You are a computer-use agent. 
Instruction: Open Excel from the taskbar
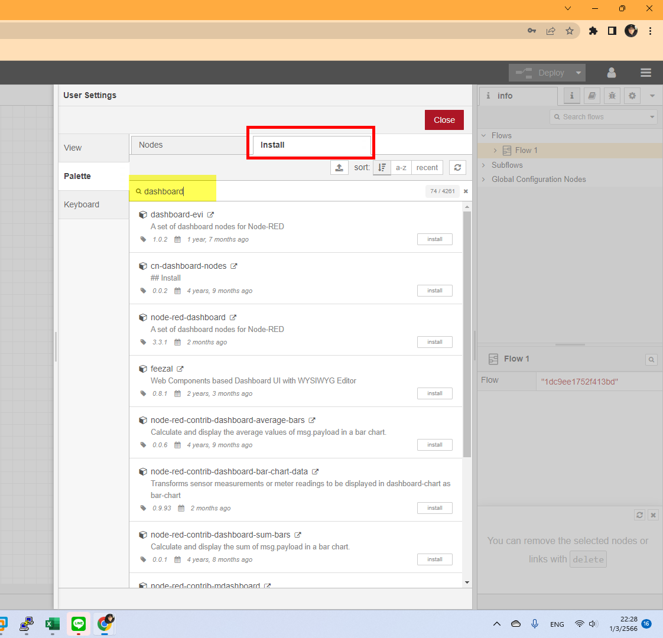pos(53,624)
